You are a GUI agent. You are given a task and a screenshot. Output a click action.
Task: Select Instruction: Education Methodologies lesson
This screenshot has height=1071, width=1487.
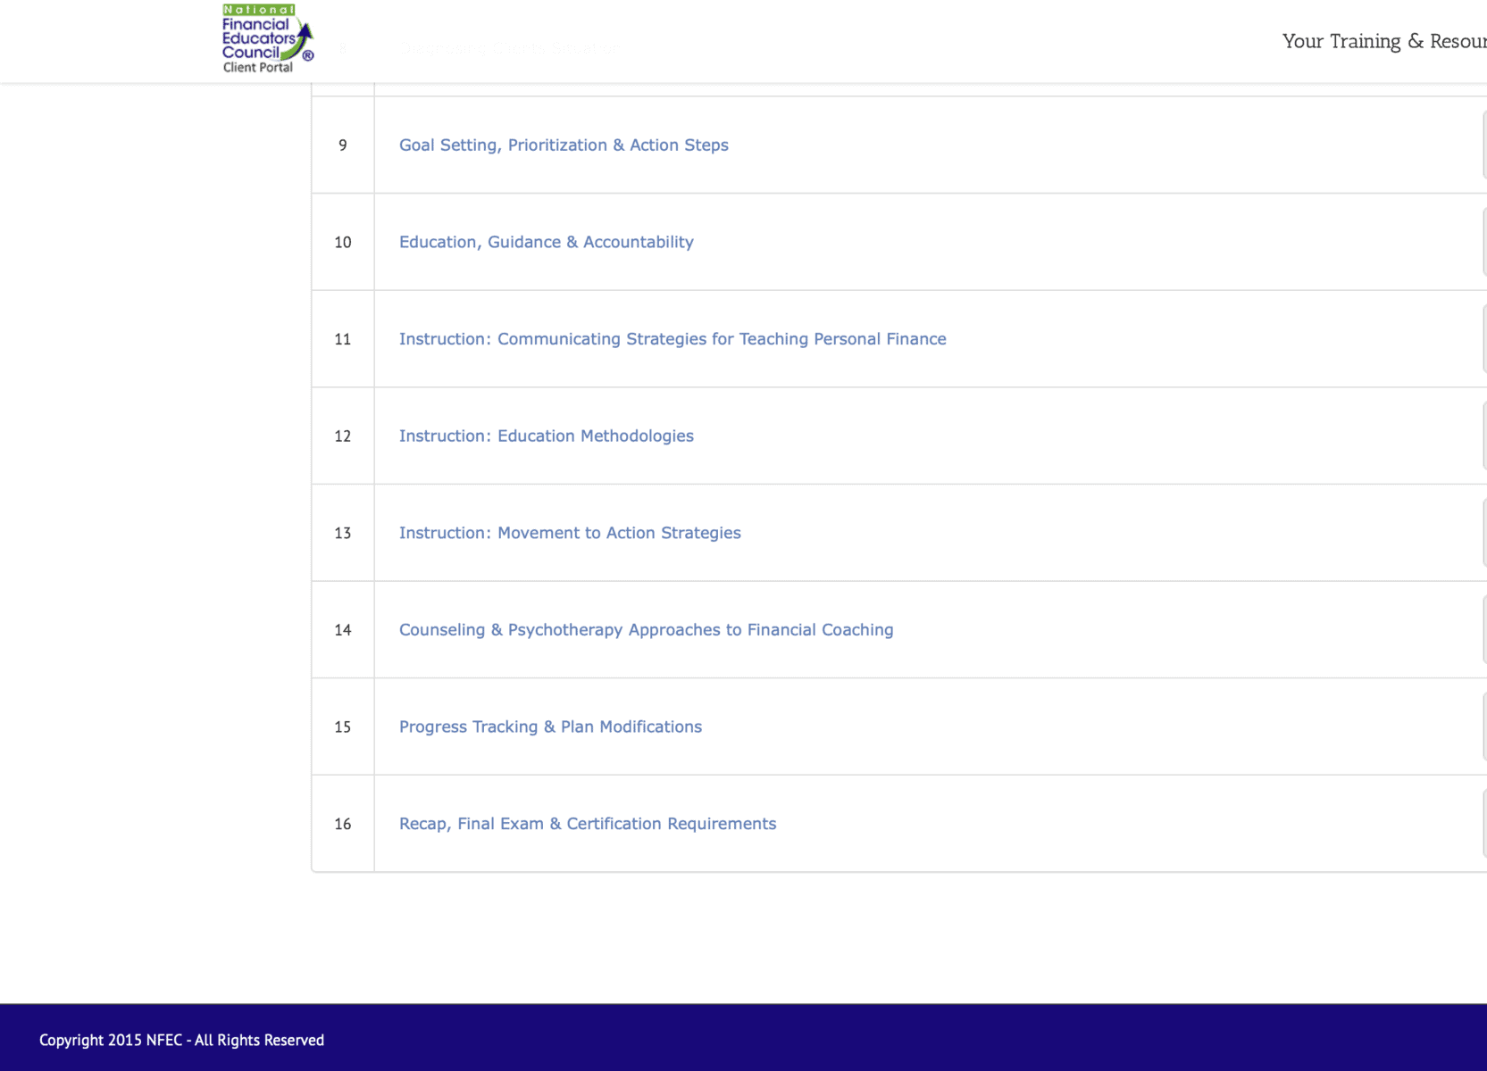click(546, 436)
